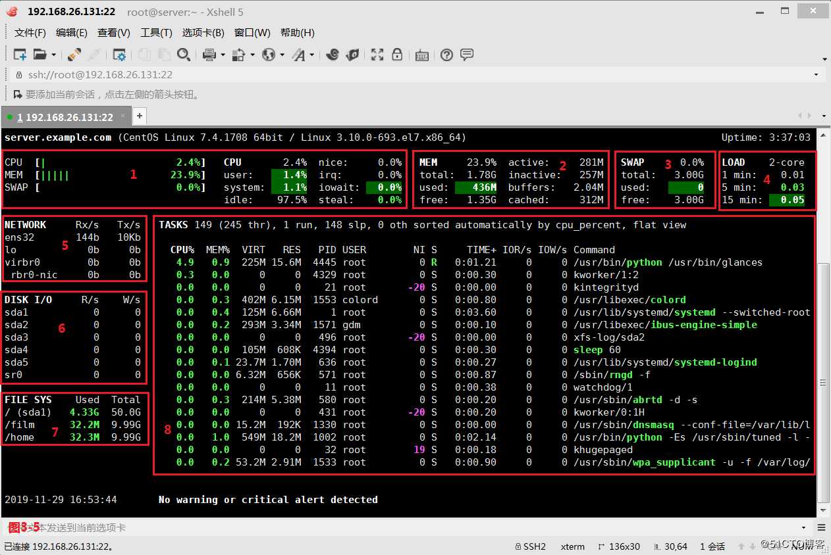This screenshot has width=831, height=555.
Task: Click the /film file system row
Action: (72, 425)
